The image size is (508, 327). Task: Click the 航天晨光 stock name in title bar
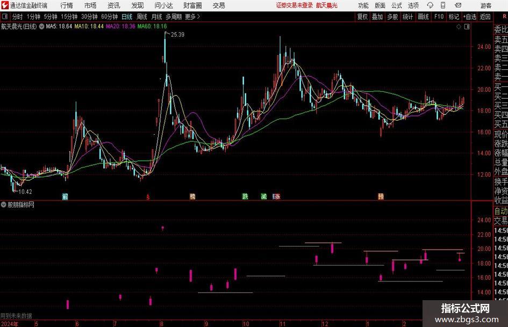[327, 5]
